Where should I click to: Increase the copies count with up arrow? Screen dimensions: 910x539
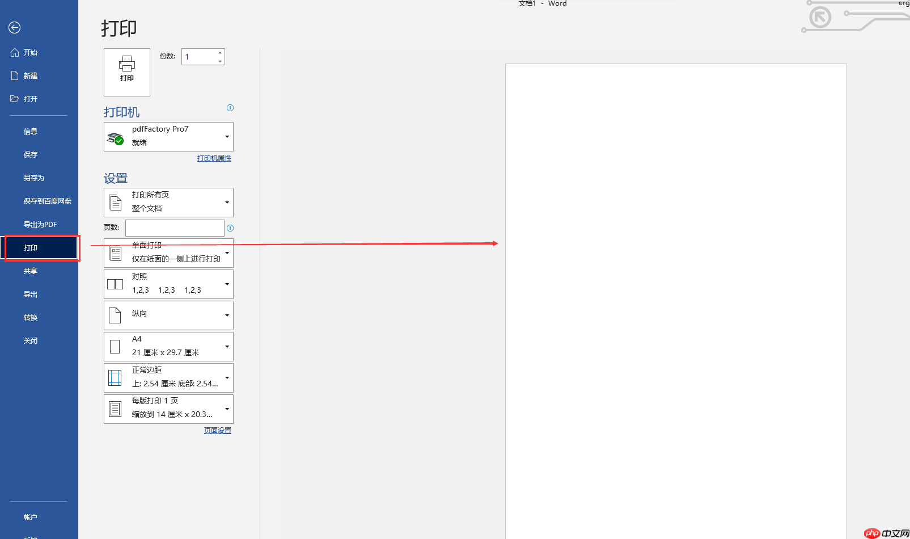click(220, 53)
